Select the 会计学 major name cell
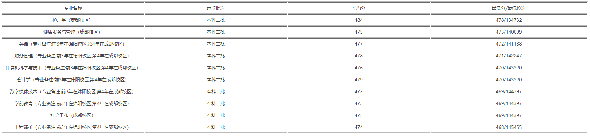Viewport: 590px width, 136px height. click(x=73, y=80)
